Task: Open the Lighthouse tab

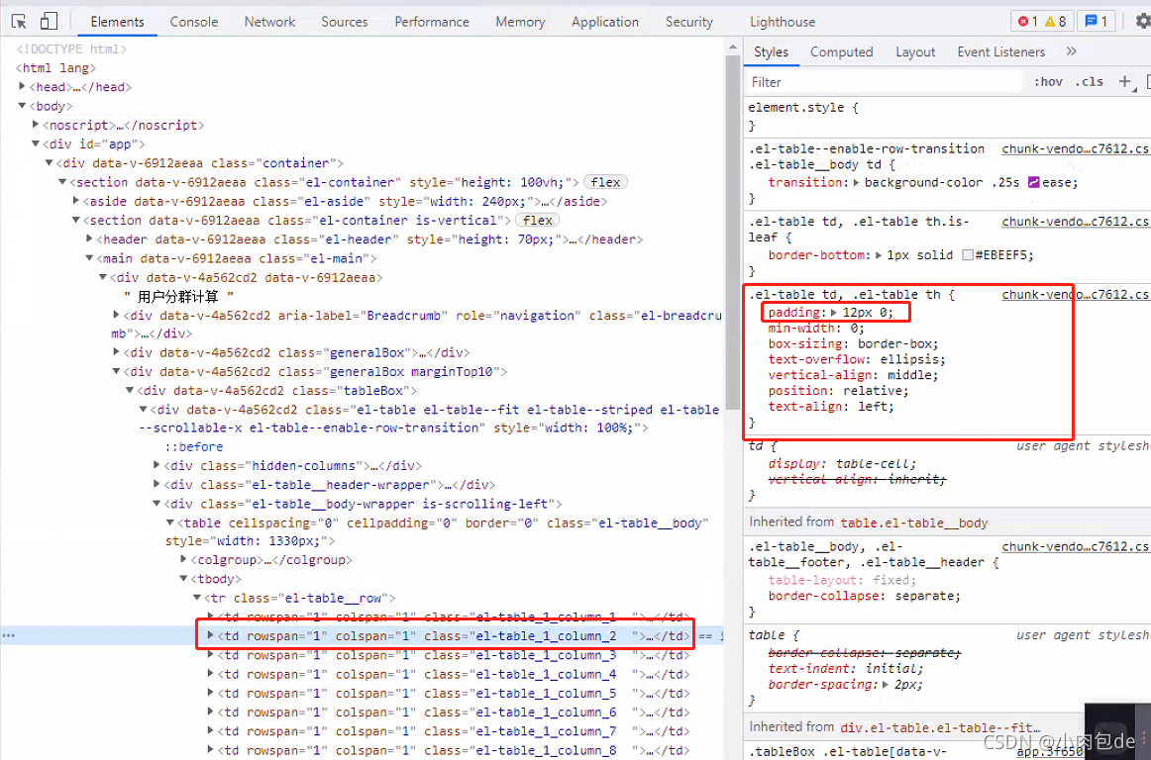Action: (783, 21)
